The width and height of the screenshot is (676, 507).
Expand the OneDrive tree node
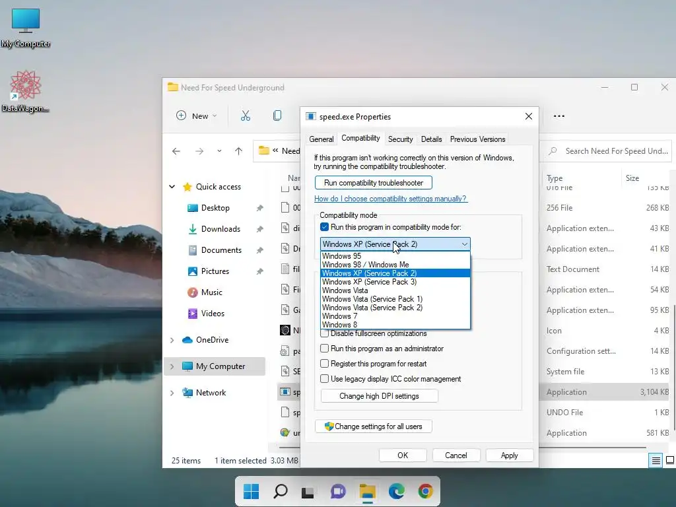point(172,340)
